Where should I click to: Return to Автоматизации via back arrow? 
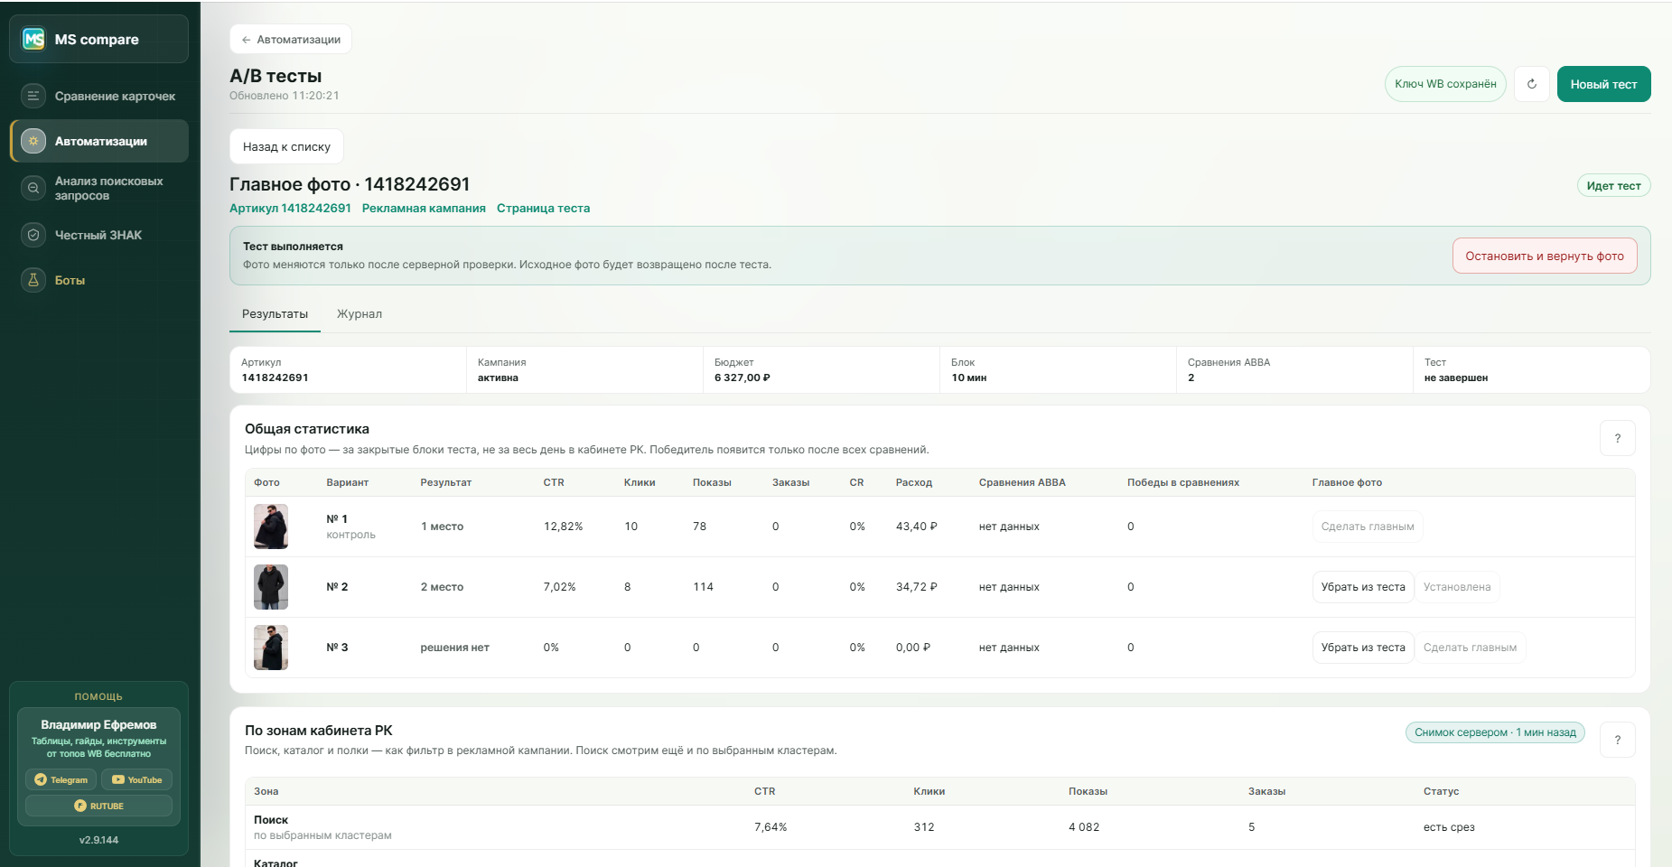pyautogui.click(x=290, y=40)
